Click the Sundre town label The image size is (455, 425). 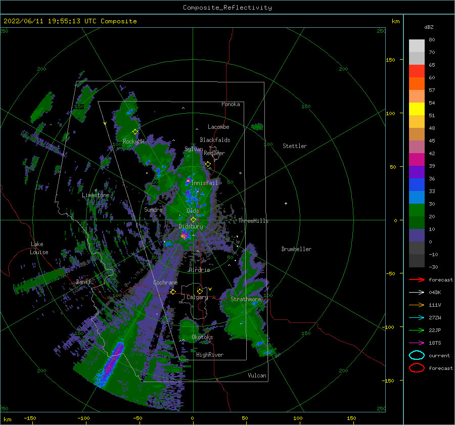[153, 209]
